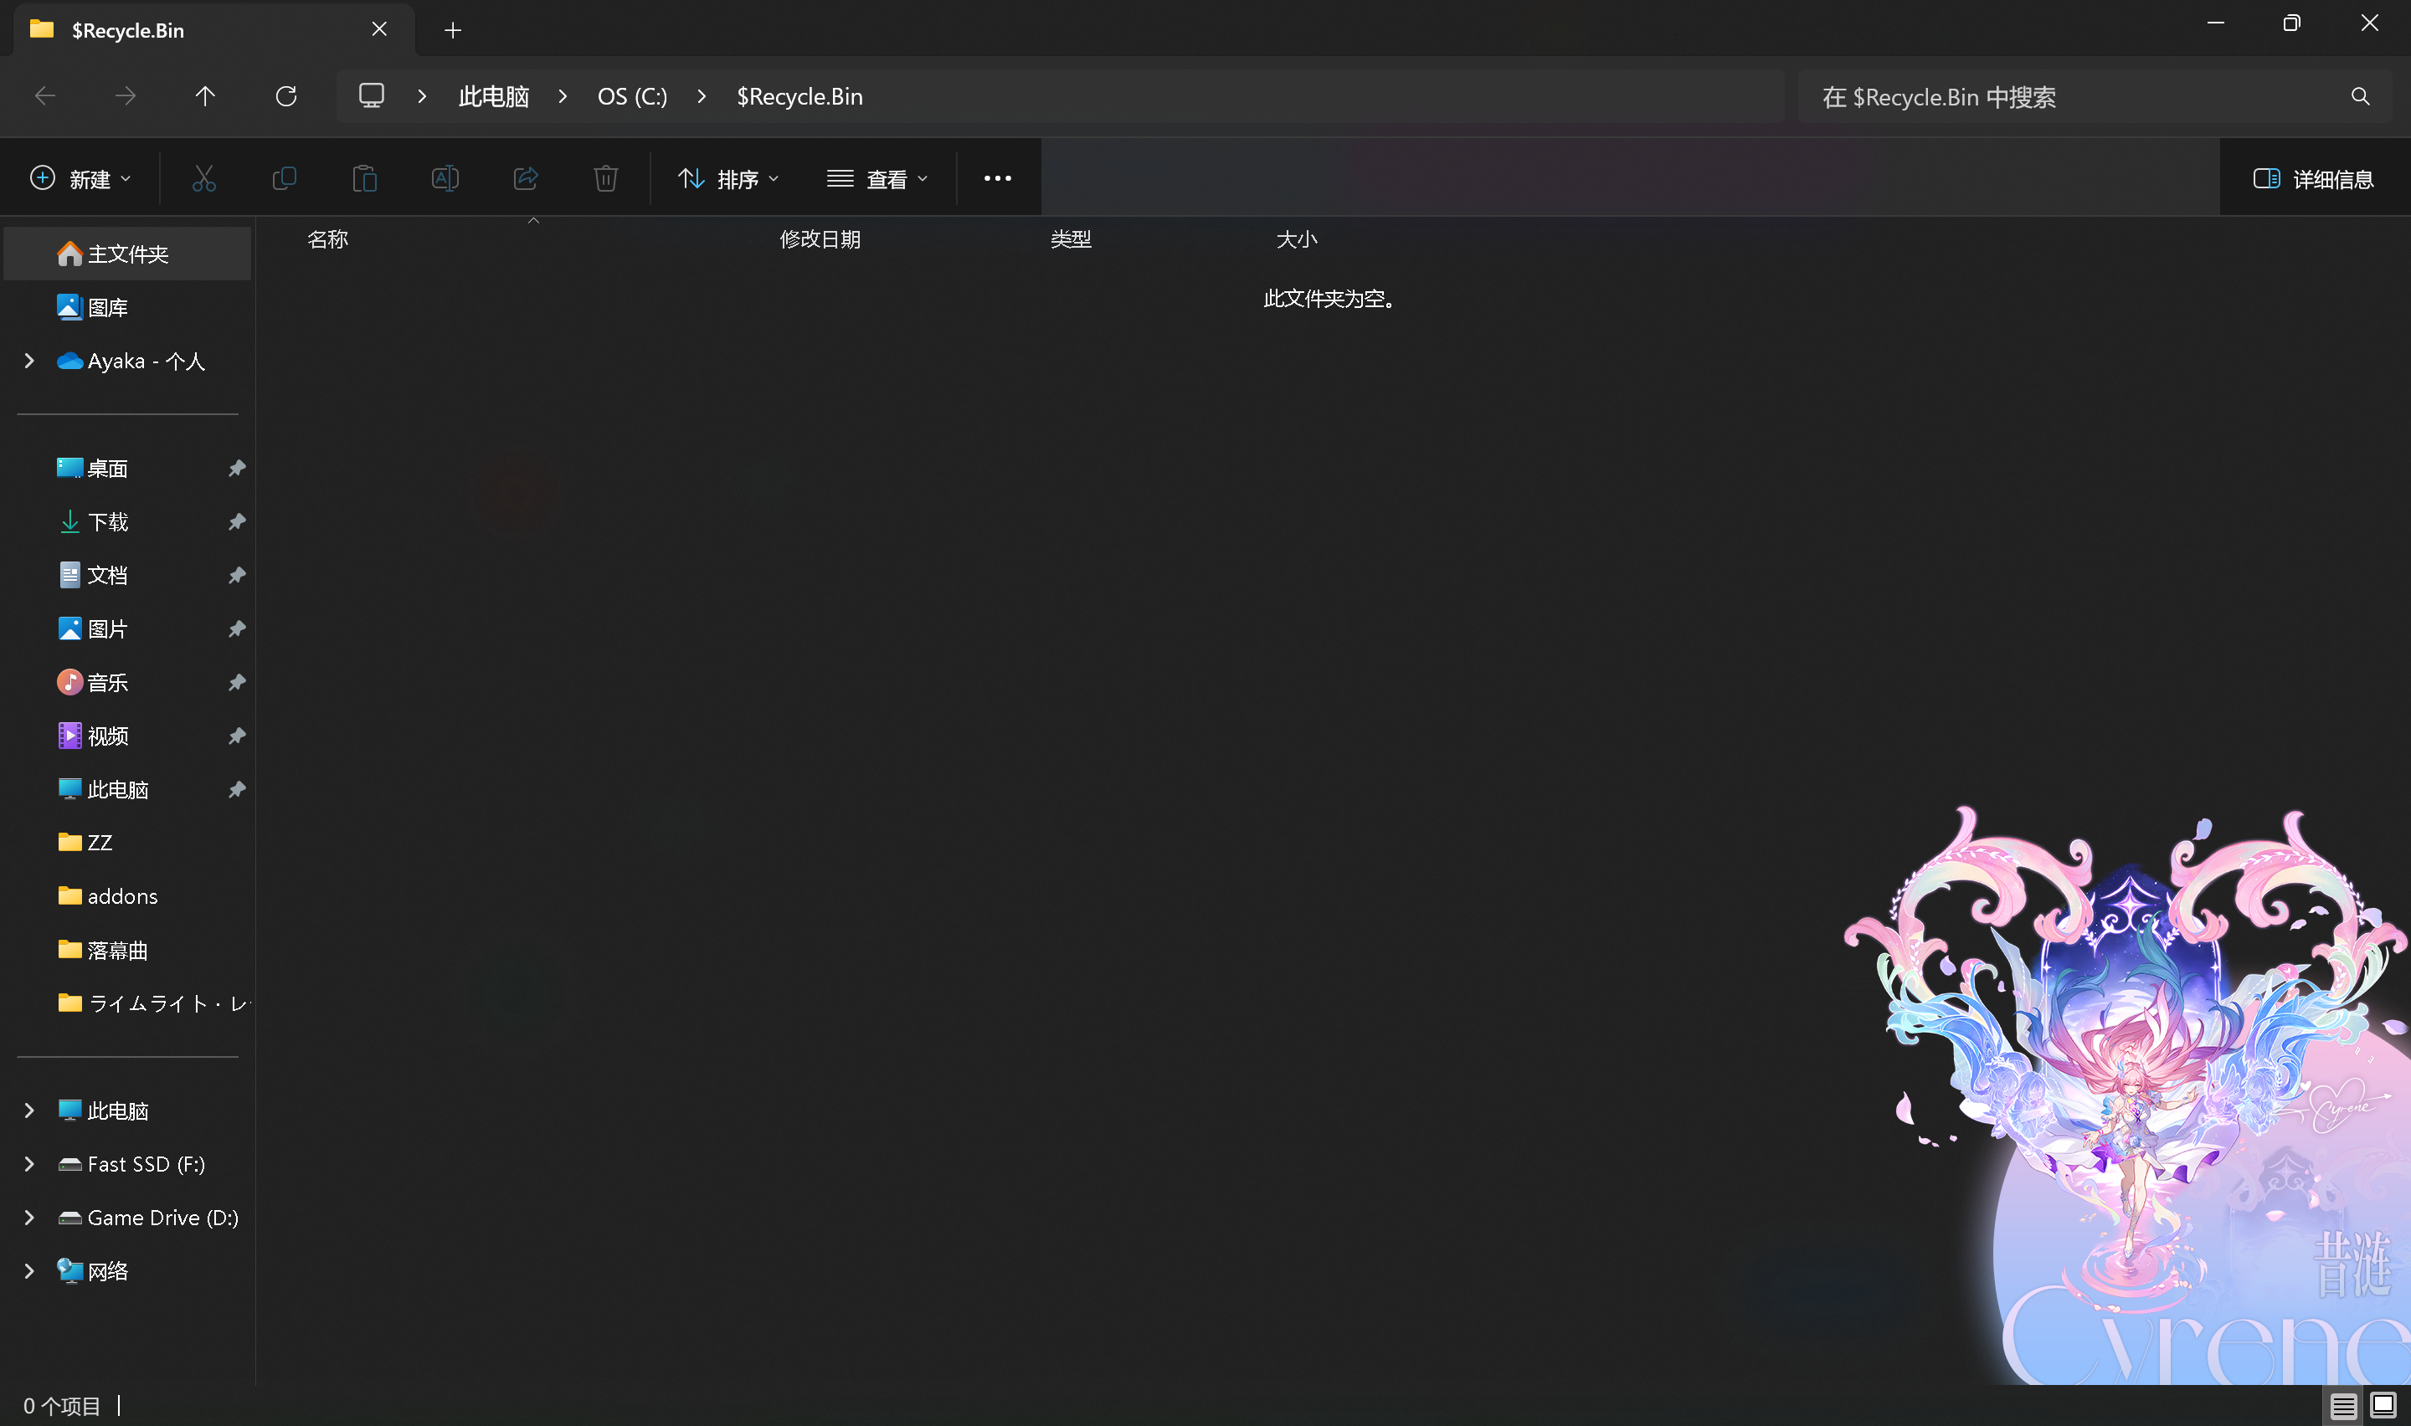Open chevron after OS (C:) in breadcrumb

(x=702, y=96)
